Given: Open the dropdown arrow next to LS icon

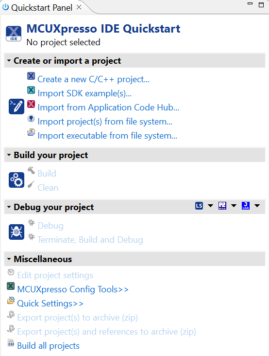Looking at the screenshot, I should coord(210,206).
